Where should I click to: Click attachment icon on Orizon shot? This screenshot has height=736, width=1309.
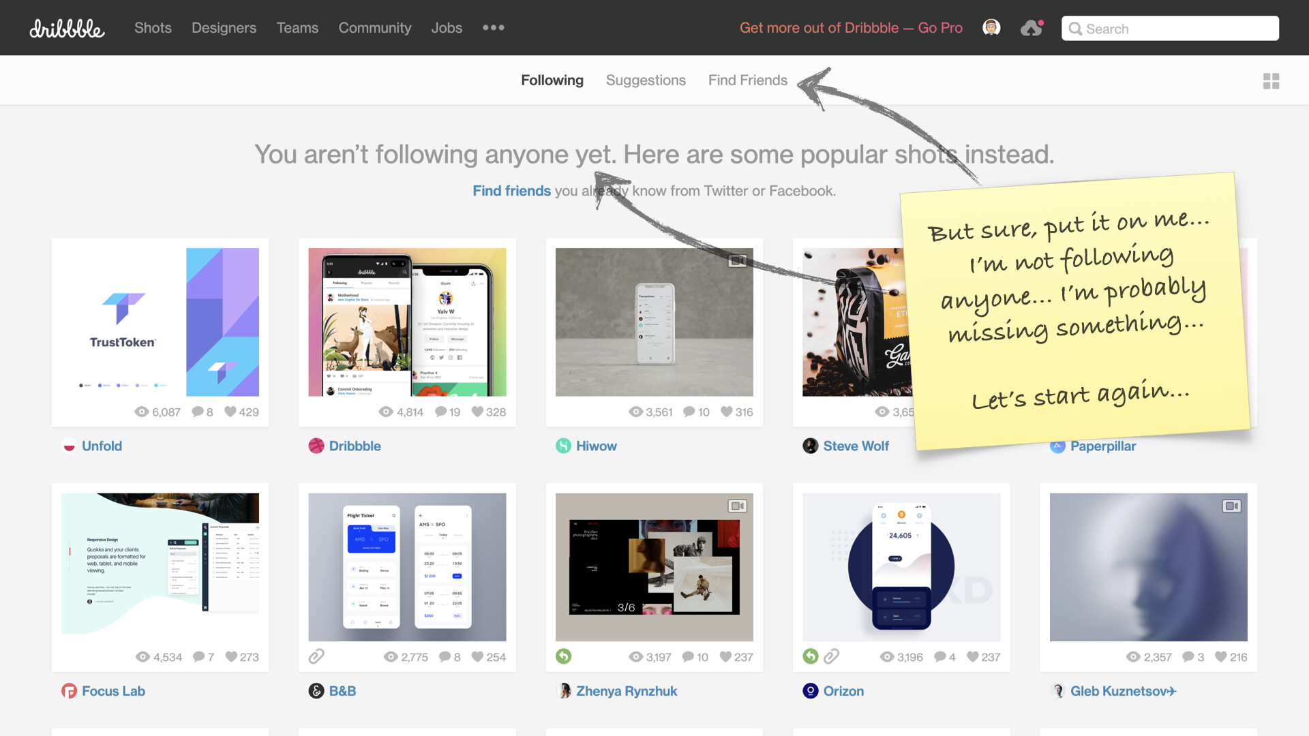(x=831, y=656)
